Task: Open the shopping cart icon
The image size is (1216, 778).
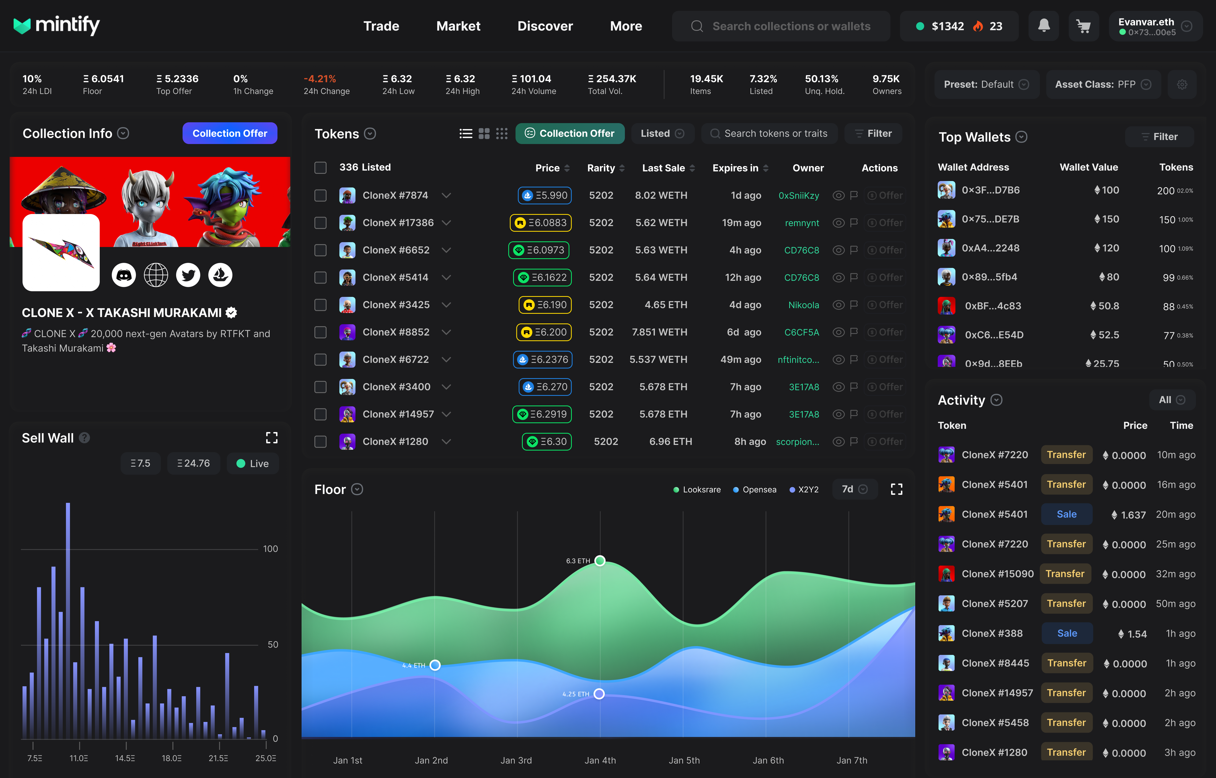Action: click(1083, 26)
